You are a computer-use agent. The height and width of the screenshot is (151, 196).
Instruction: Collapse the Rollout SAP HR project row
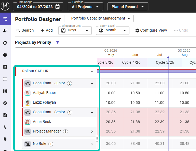[92, 71]
